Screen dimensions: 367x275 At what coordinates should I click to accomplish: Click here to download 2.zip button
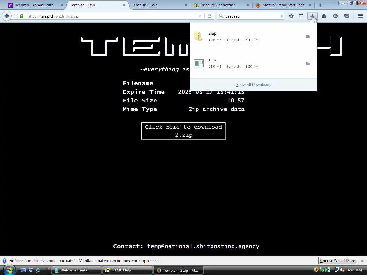click(183, 131)
